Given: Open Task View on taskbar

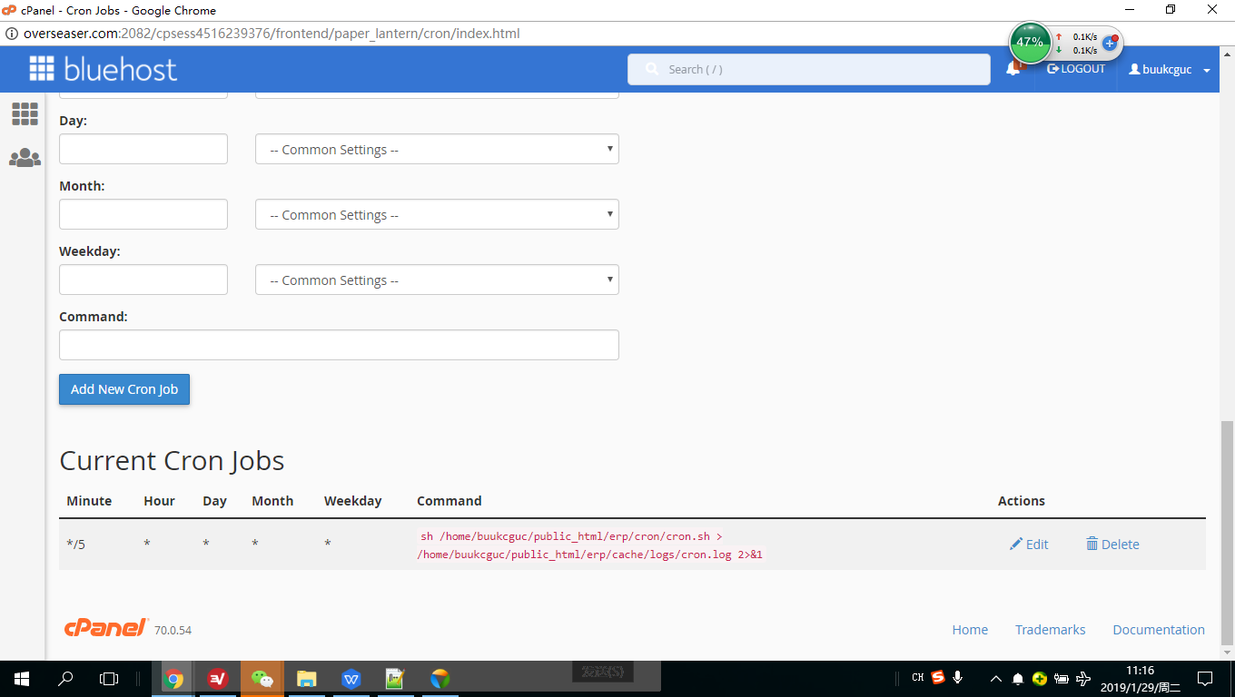Looking at the screenshot, I should [109, 678].
